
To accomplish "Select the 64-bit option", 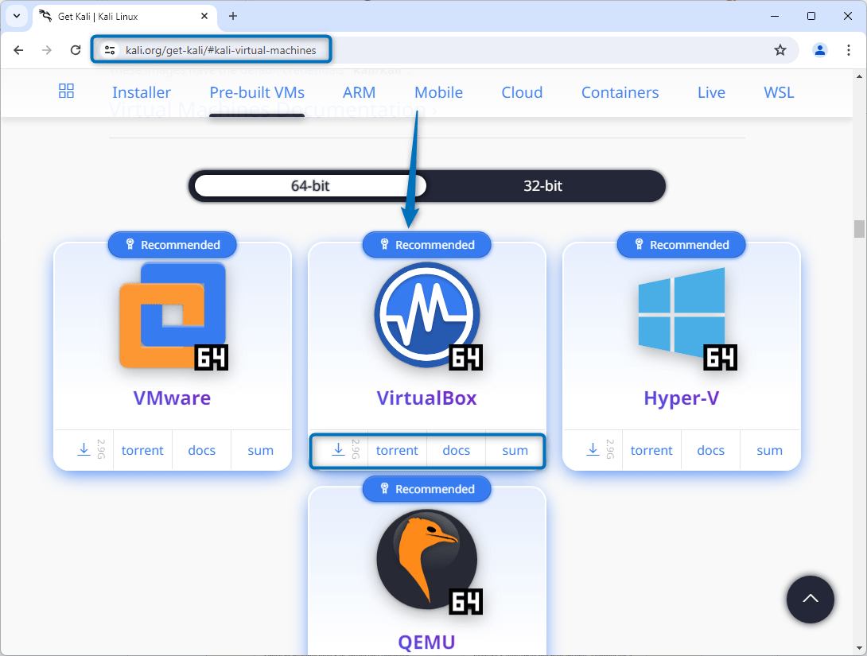I will click(308, 185).
